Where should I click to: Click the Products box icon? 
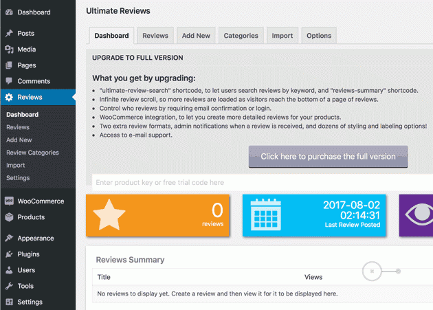(9, 217)
